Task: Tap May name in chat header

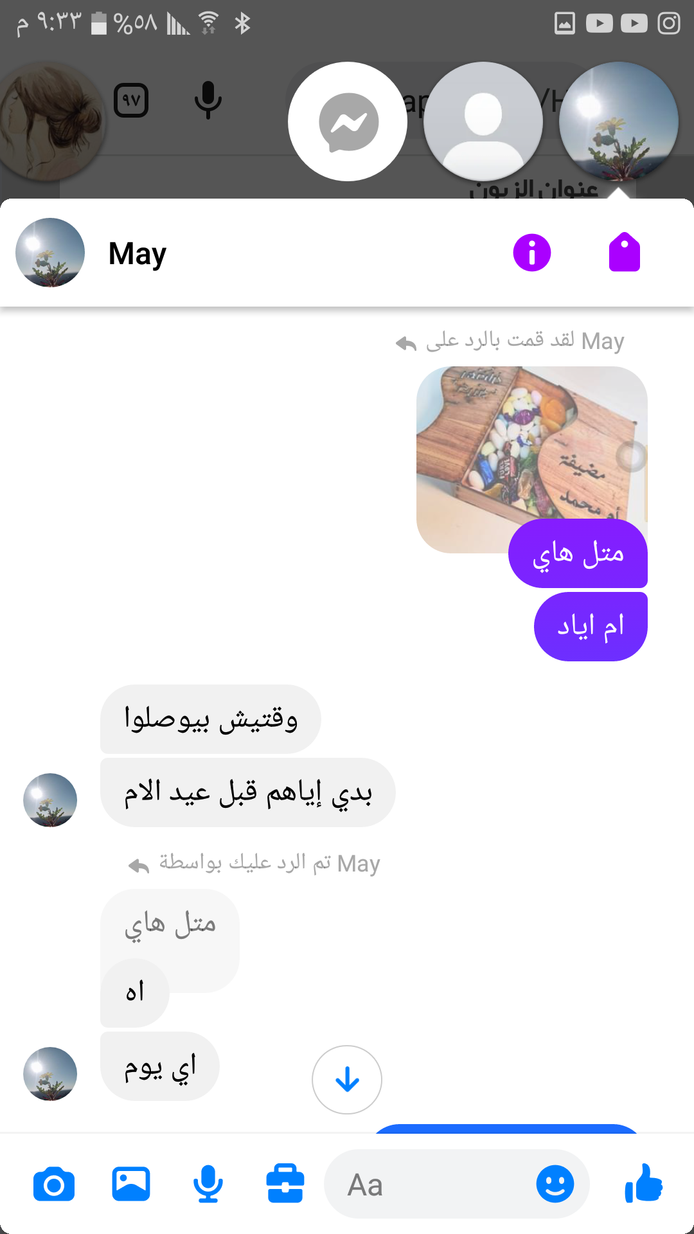Action: pyautogui.click(x=138, y=253)
